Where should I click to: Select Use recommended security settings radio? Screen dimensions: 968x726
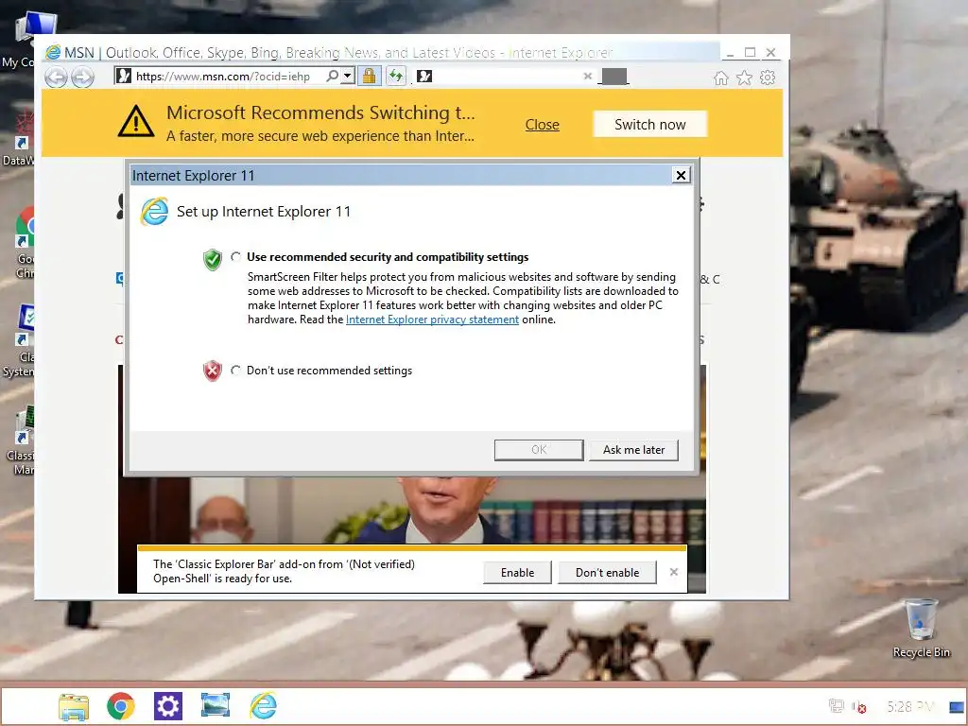[x=235, y=257]
